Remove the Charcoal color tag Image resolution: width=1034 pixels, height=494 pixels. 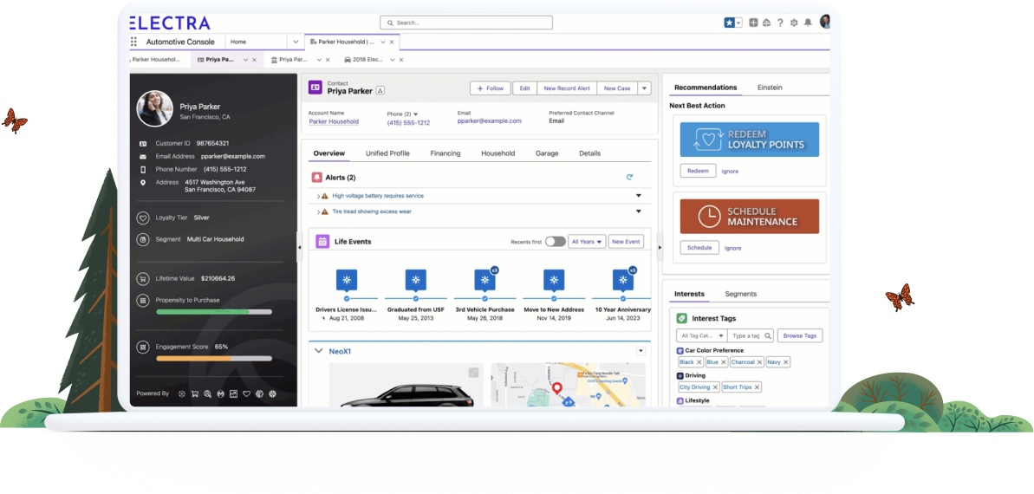(x=760, y=362)
